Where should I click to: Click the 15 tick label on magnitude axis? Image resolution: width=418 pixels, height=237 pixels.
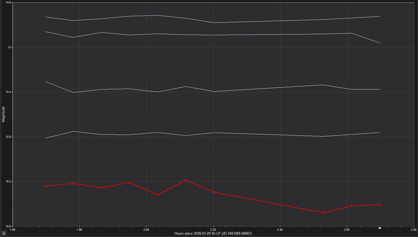10,48
